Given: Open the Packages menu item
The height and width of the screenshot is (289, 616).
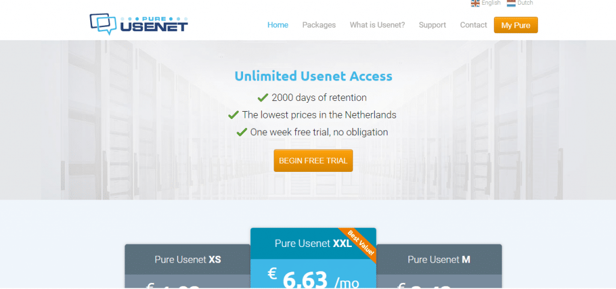Looking at the screenshot, I should (319, 25).
